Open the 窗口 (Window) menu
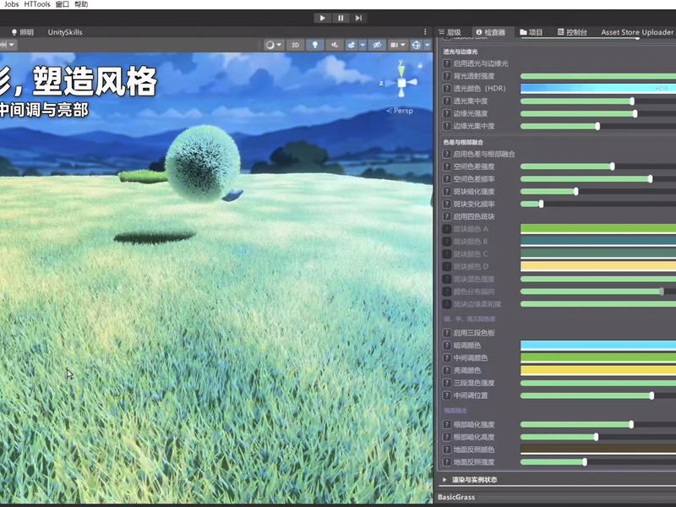676x507 pixels. pos(63,4)
